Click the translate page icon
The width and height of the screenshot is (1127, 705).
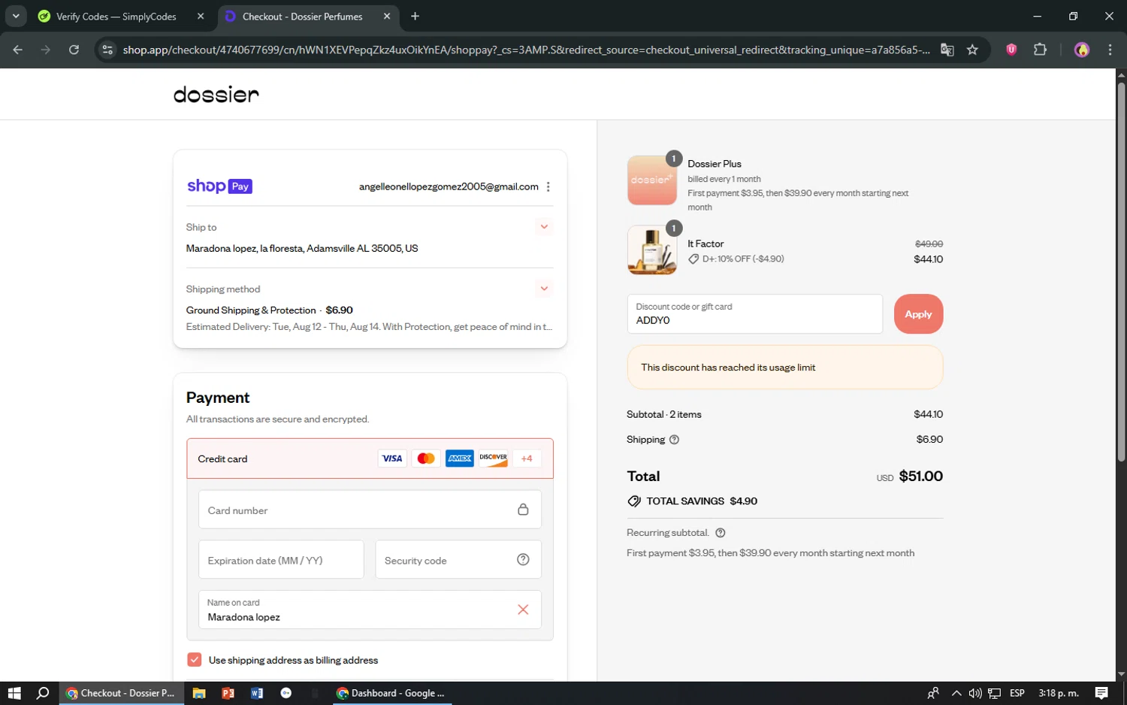pos(947,50)
